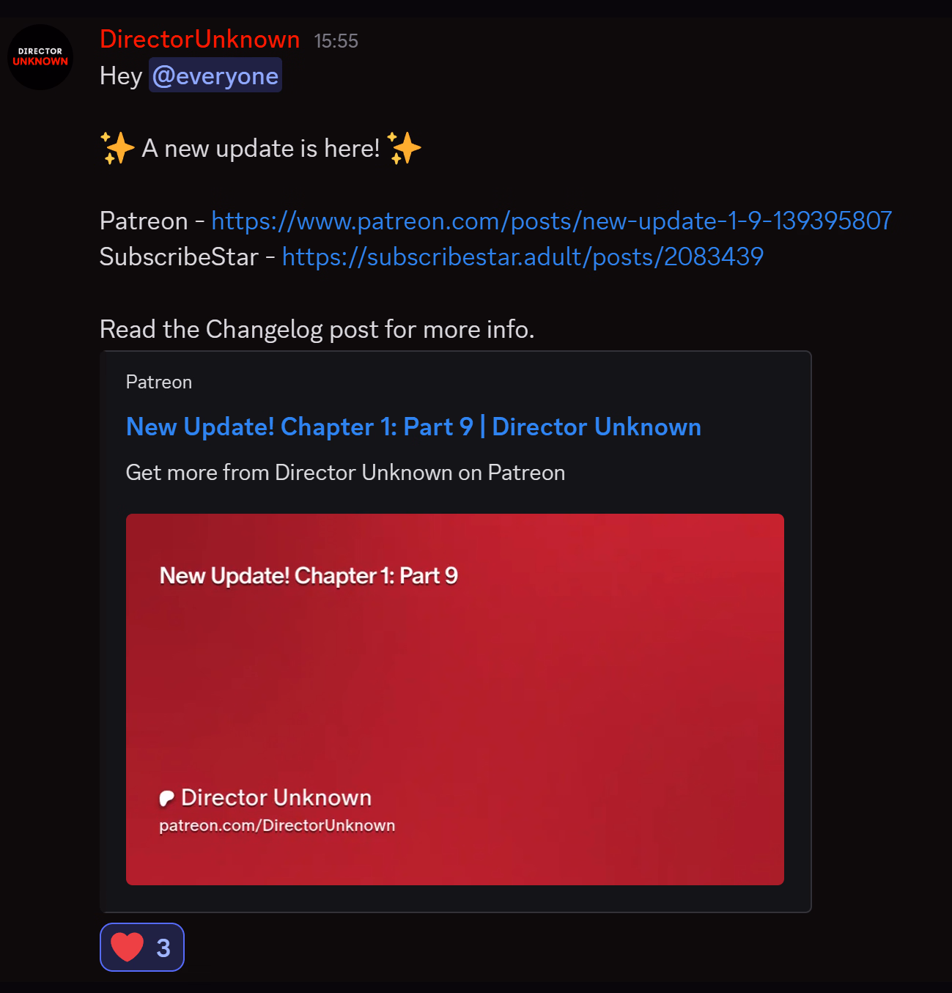The height and width of the screenshot is (993, 952).
Task: Select the @everyone mention
Action: 215,75
